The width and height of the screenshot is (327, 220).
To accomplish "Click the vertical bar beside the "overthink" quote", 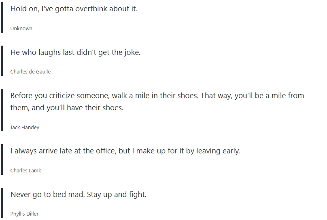I will (x=2, y=18).
